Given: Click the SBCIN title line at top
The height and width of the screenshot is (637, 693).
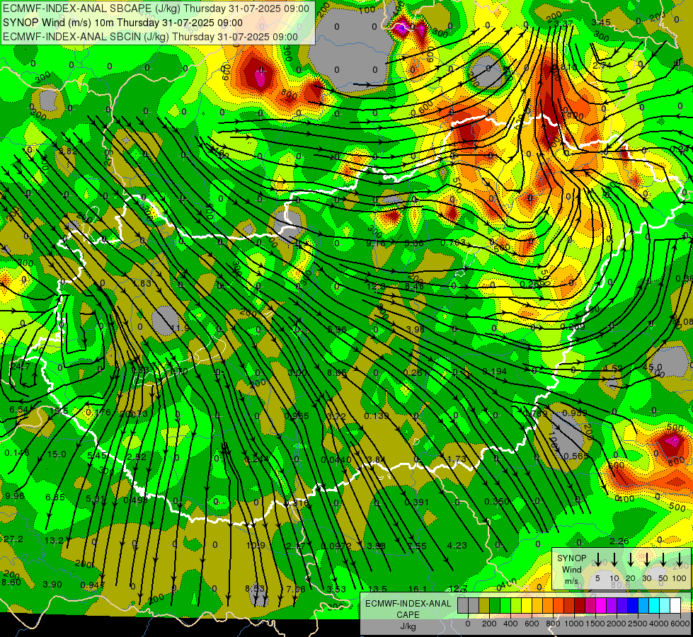Looking at the screenshot, I should pos(150,37).
